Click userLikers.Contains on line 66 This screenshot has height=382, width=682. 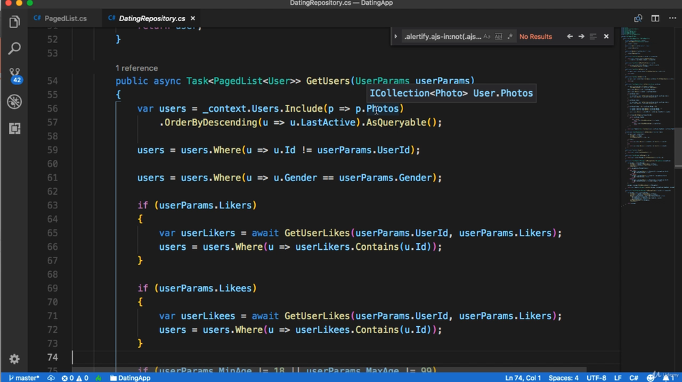click(346, 247)
